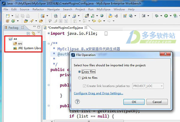Collapse all in Package Explorer
Screen dimensions: 180x122
click(28, 33)
